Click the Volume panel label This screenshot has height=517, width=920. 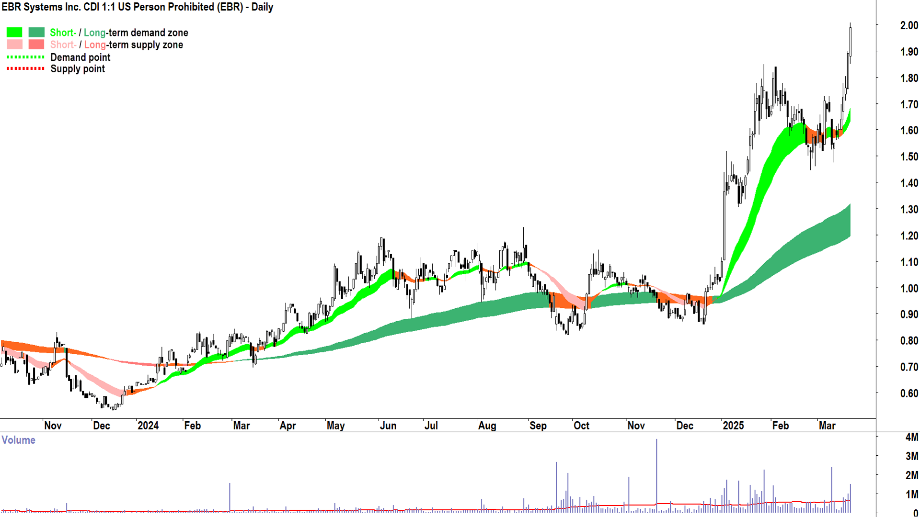18,440
